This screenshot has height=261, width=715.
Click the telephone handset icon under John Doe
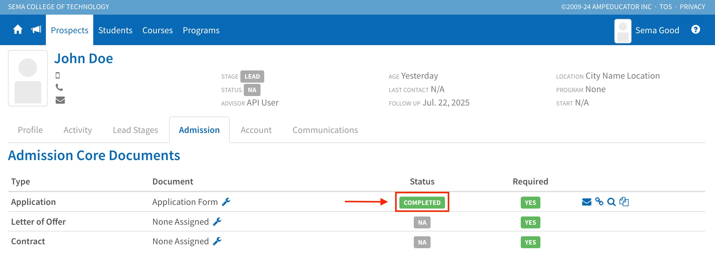pos(59,88)
